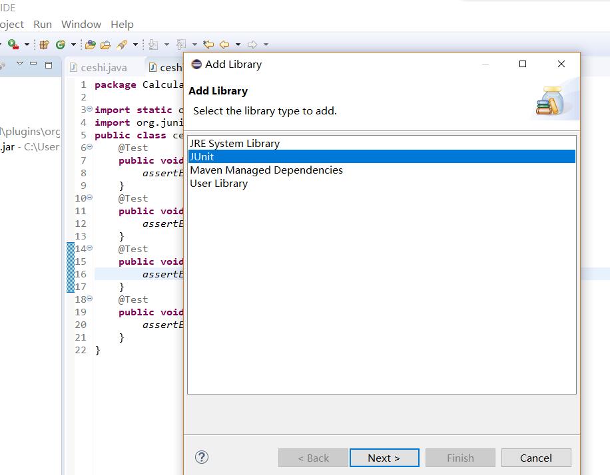Fold the @Test method at line 14
Screen dimensions: 610x475
tap(89, 249)
